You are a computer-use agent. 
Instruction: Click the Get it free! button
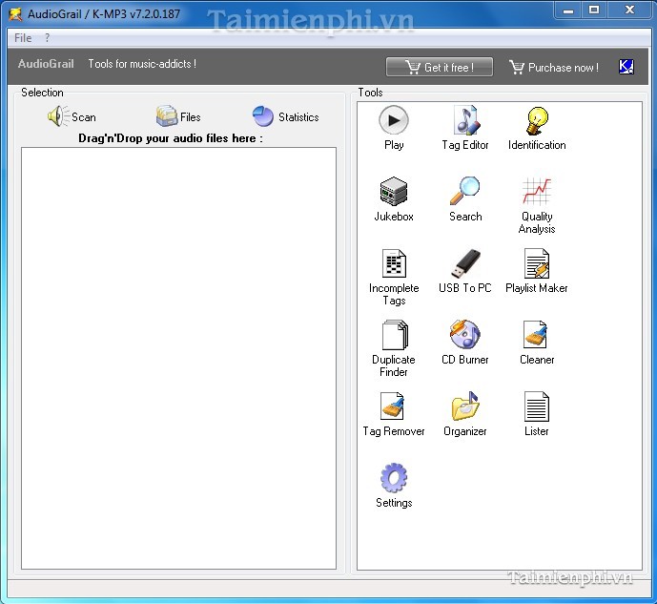pos(441,67)
